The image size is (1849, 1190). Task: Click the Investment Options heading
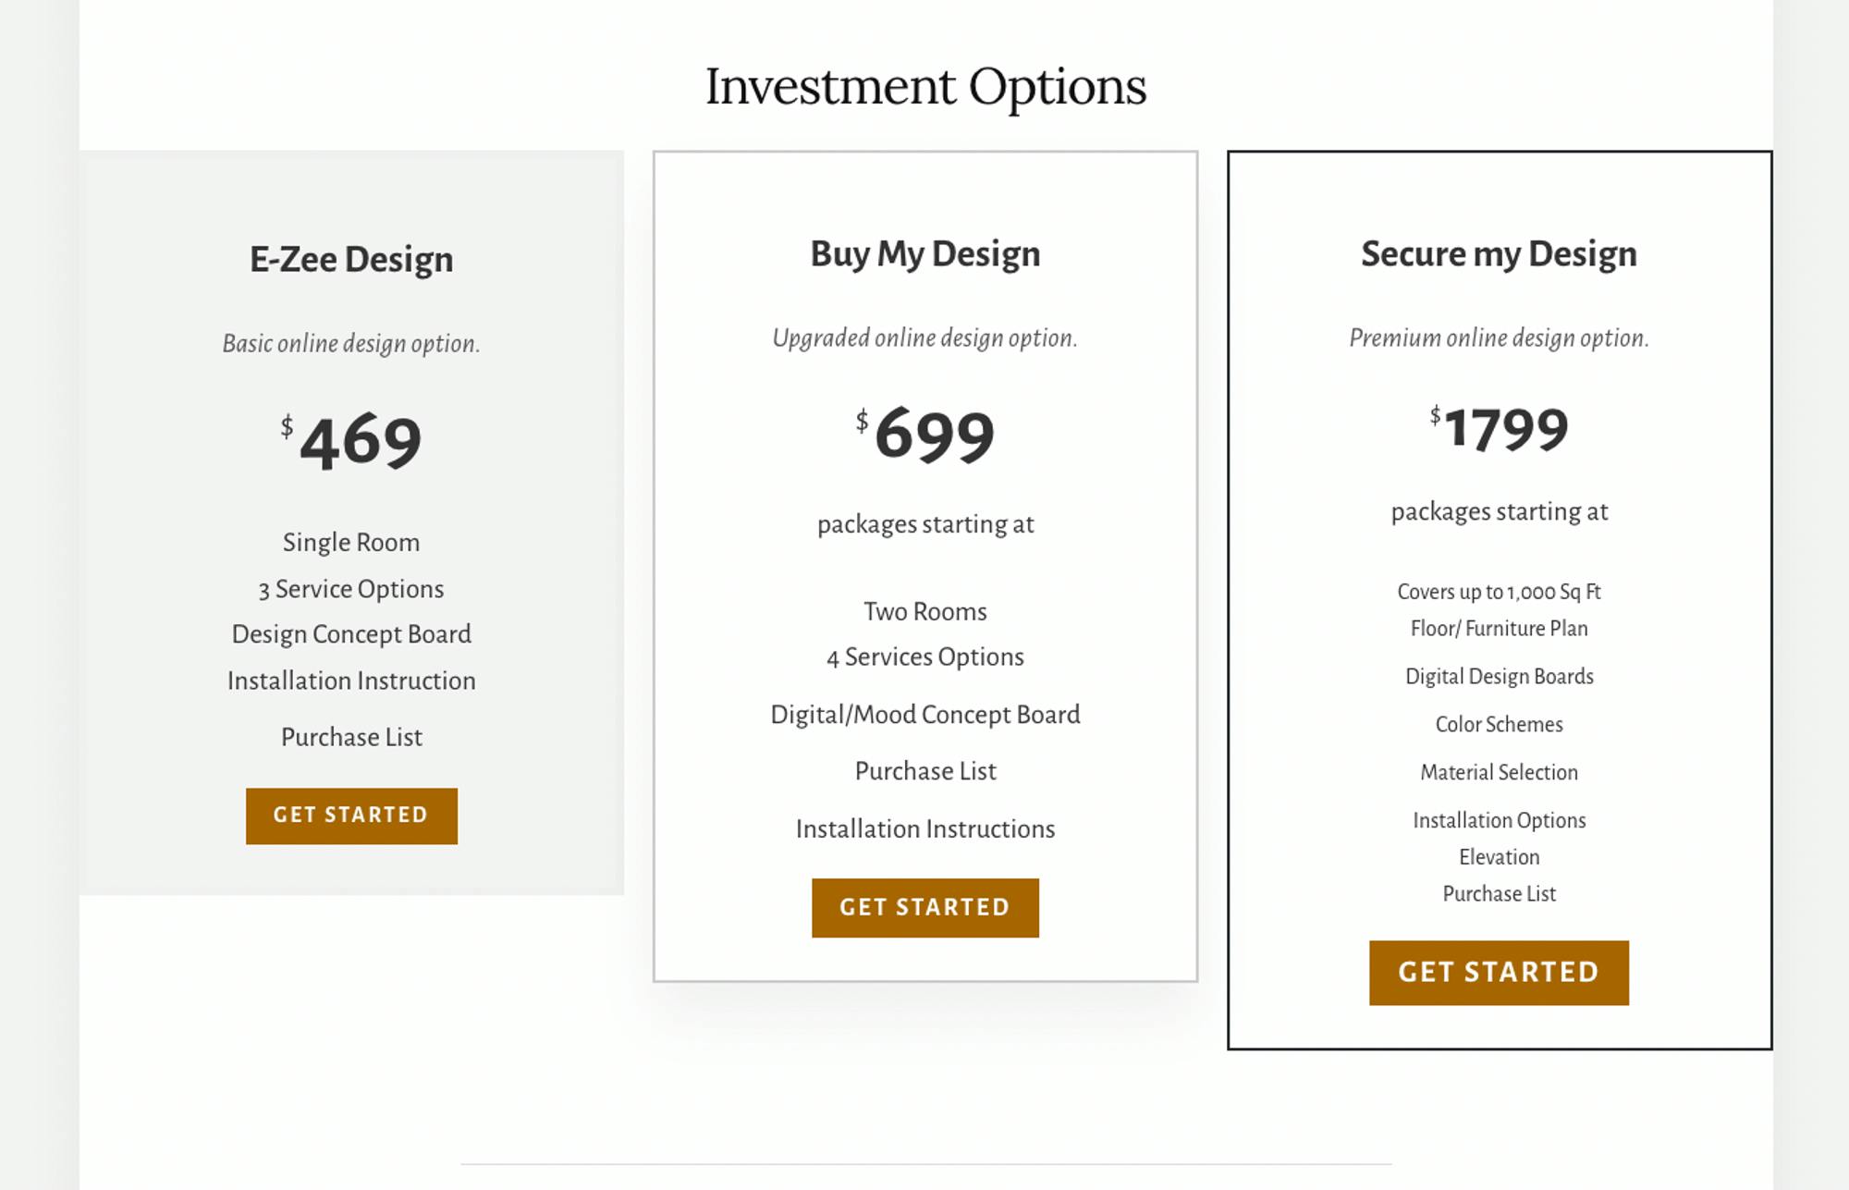925,87
